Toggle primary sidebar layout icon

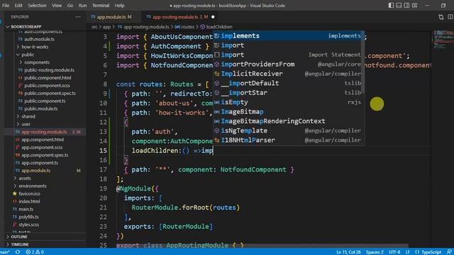391,5
